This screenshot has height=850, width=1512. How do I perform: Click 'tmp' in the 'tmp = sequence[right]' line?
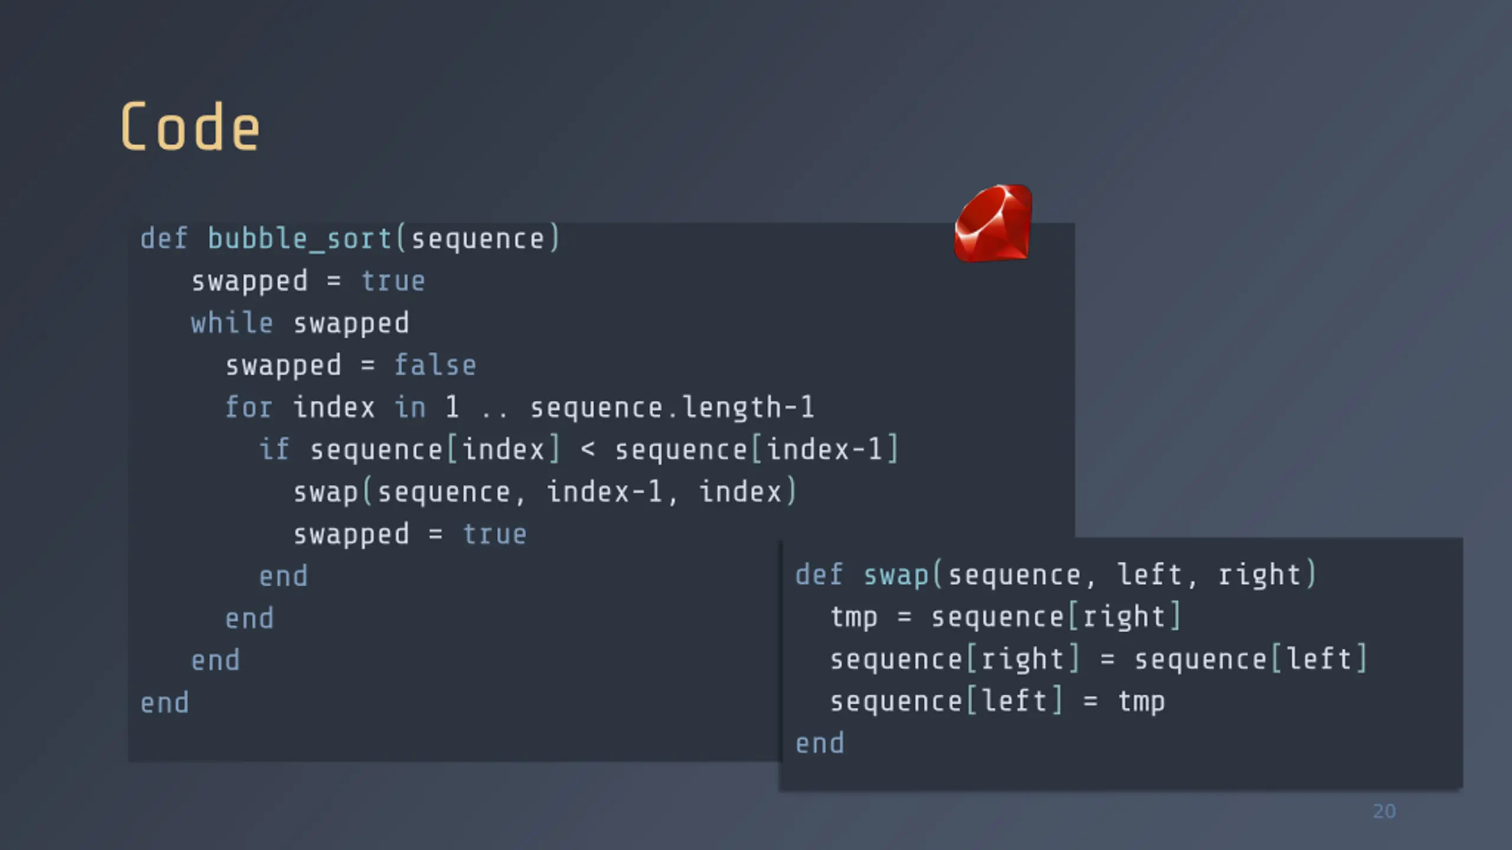(x=853, y=617)
